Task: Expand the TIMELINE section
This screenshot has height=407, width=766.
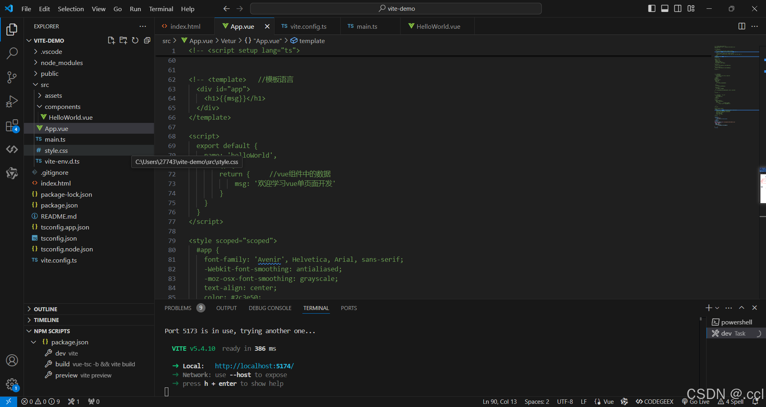Action: coord(89,320)
